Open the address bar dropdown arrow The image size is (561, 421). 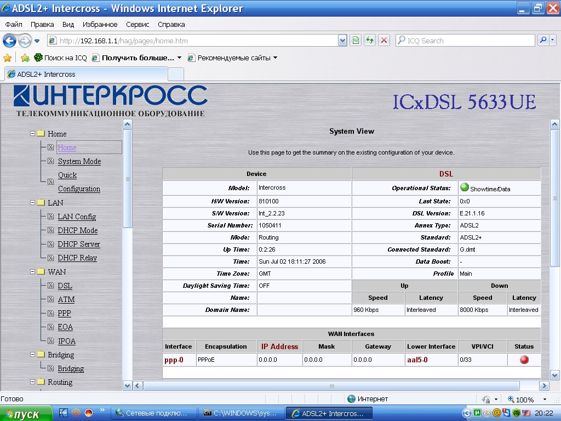coord(342,41)
